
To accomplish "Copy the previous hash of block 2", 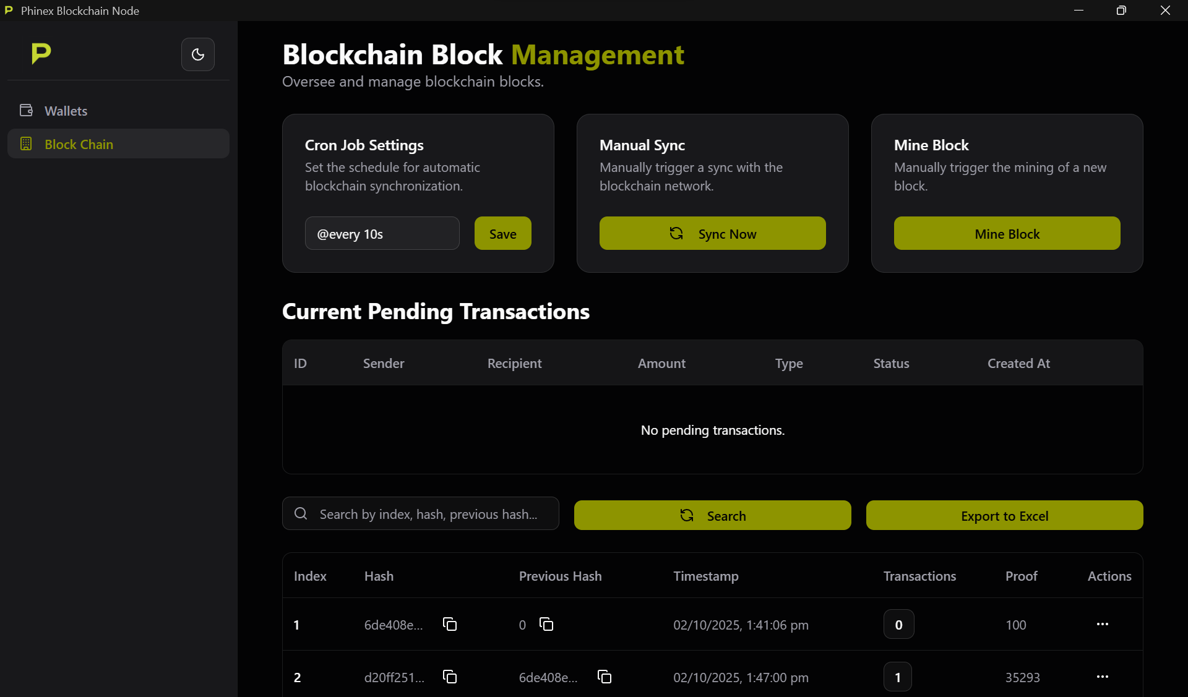I will [604, 677].
